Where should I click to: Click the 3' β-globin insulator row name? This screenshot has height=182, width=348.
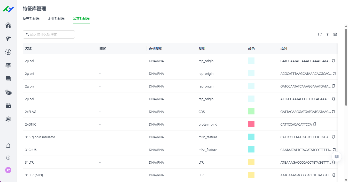pyautogui.click(x=40, y=137)
